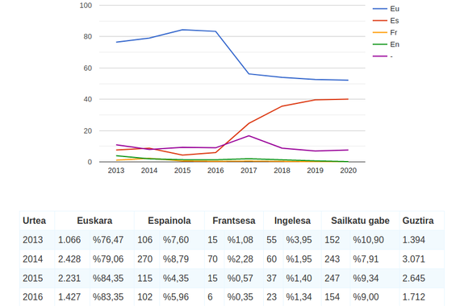Click the purple unclassified legend line
Screen dimensions: 460x306
(x=380, y=56)
